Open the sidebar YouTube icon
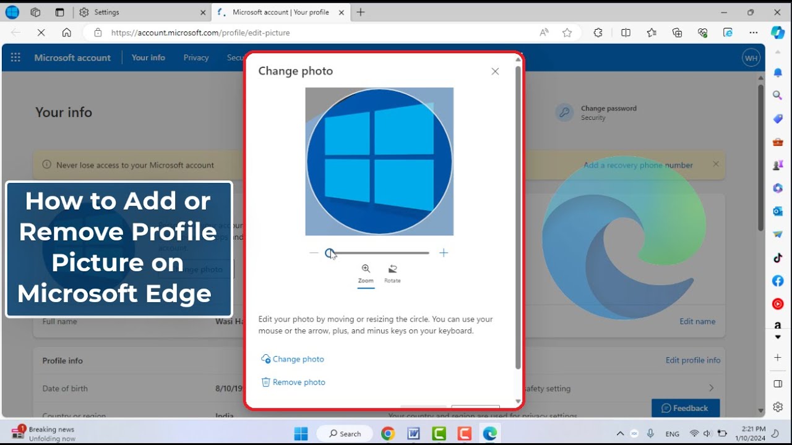Viewport: 792px width, 445px height. (x=778, y=304)
